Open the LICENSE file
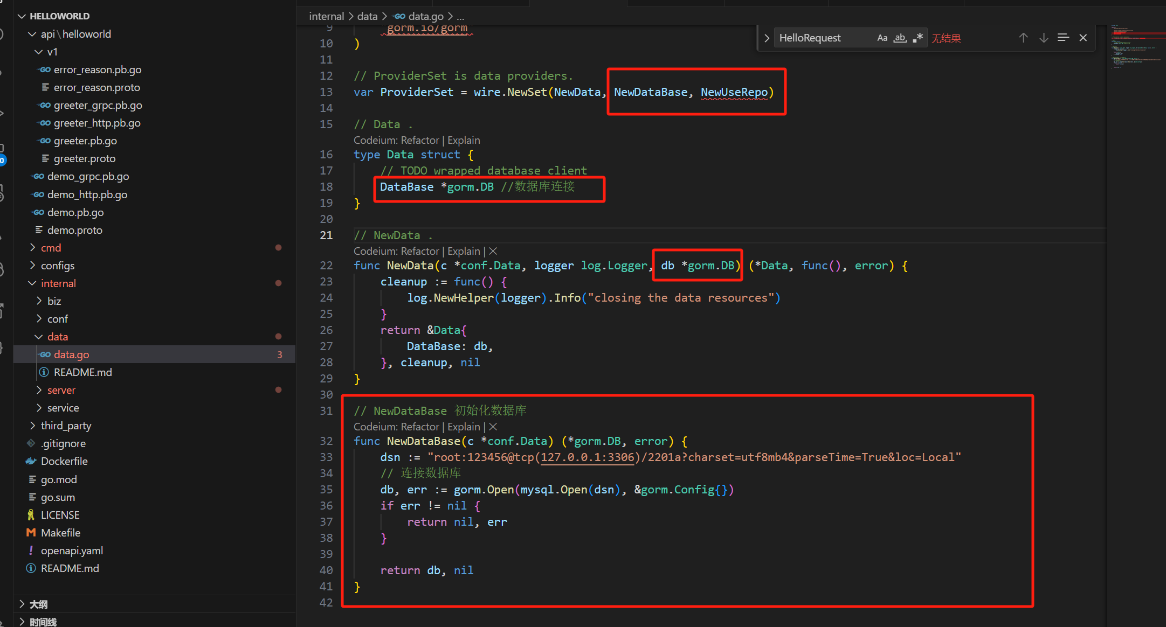The height and width of the screenshot is (627, 1166). (x=60, y=515)
